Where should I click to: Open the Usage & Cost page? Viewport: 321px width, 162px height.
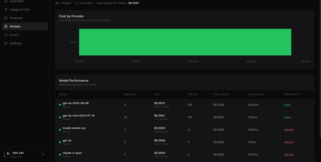tap(20, 10)
